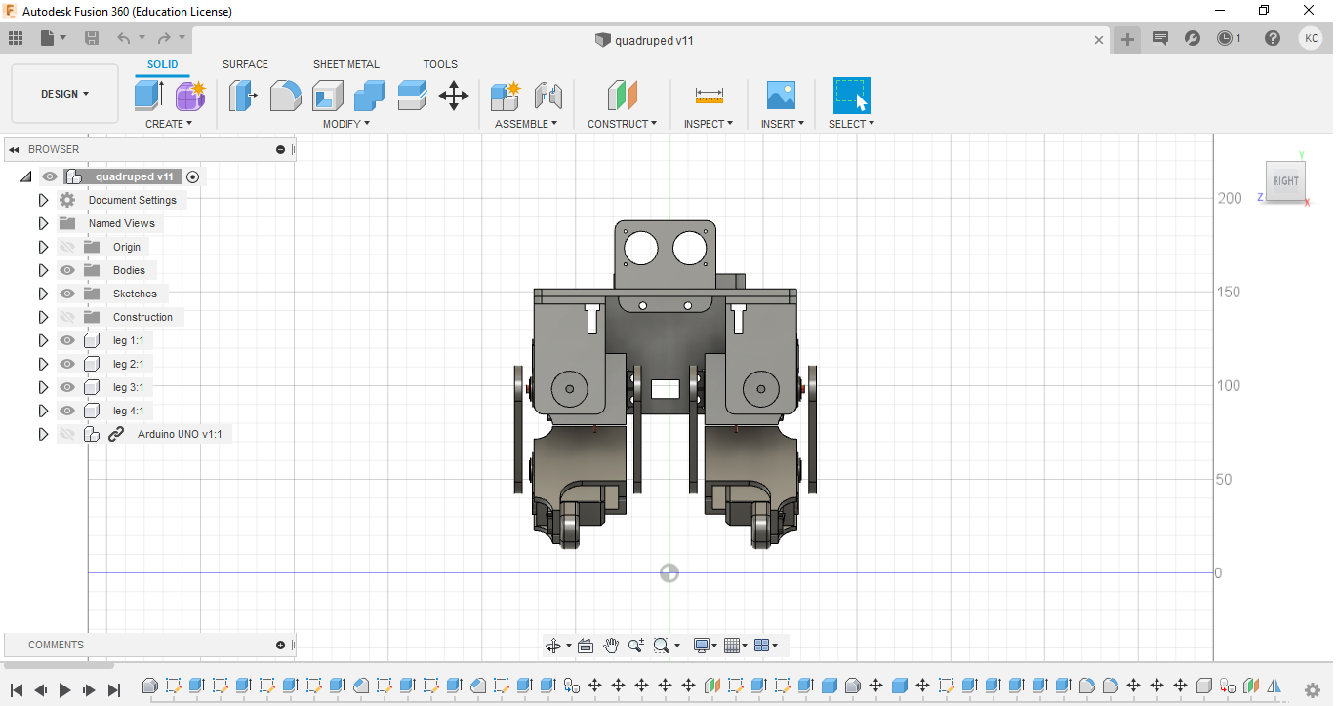
Task: Open the COMMENTS panel
Action: point(55,645)
